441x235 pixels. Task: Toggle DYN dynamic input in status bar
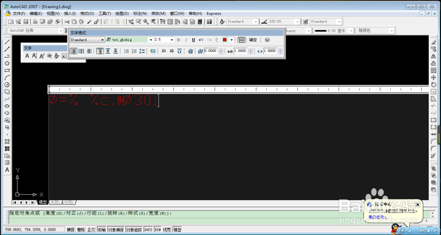pos(157,230)
